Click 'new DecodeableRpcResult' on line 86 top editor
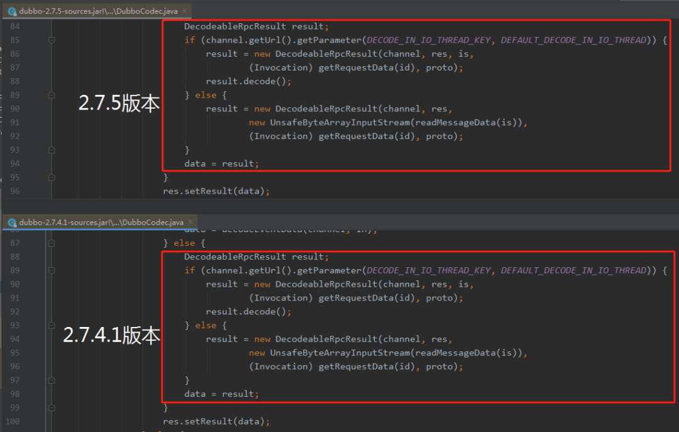679x432 pixels. (316, 53)
